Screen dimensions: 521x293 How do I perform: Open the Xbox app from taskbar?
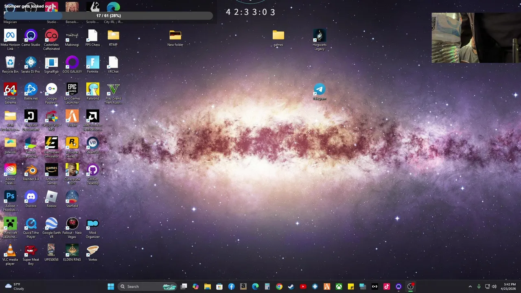(x=339, y=286)
